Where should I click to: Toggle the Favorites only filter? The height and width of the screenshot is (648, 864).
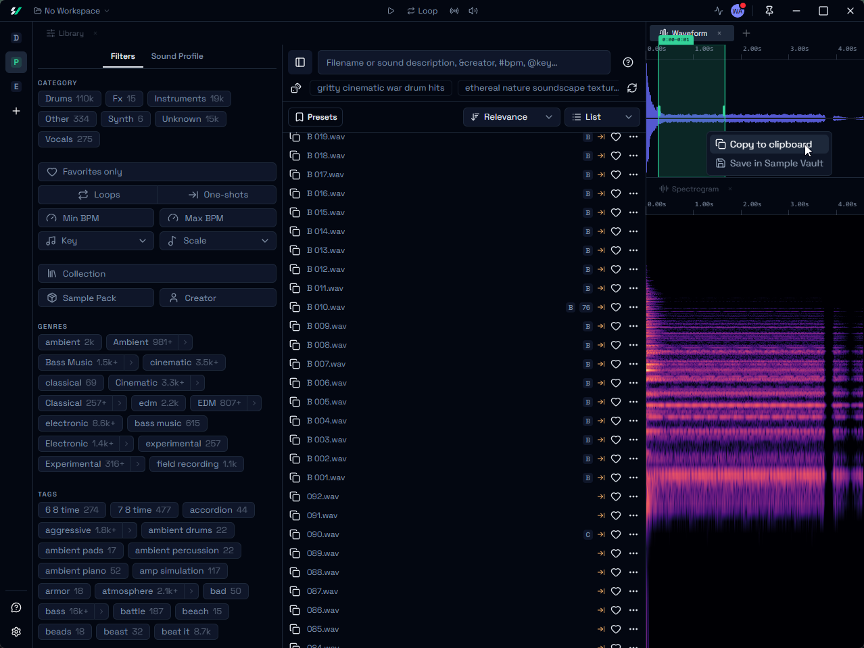(x=157, y=172)
